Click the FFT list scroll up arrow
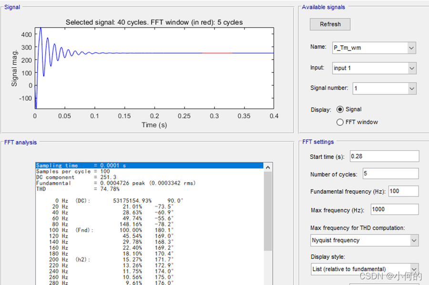The height and width of the screenshot is (285, 429). point(268,167)
